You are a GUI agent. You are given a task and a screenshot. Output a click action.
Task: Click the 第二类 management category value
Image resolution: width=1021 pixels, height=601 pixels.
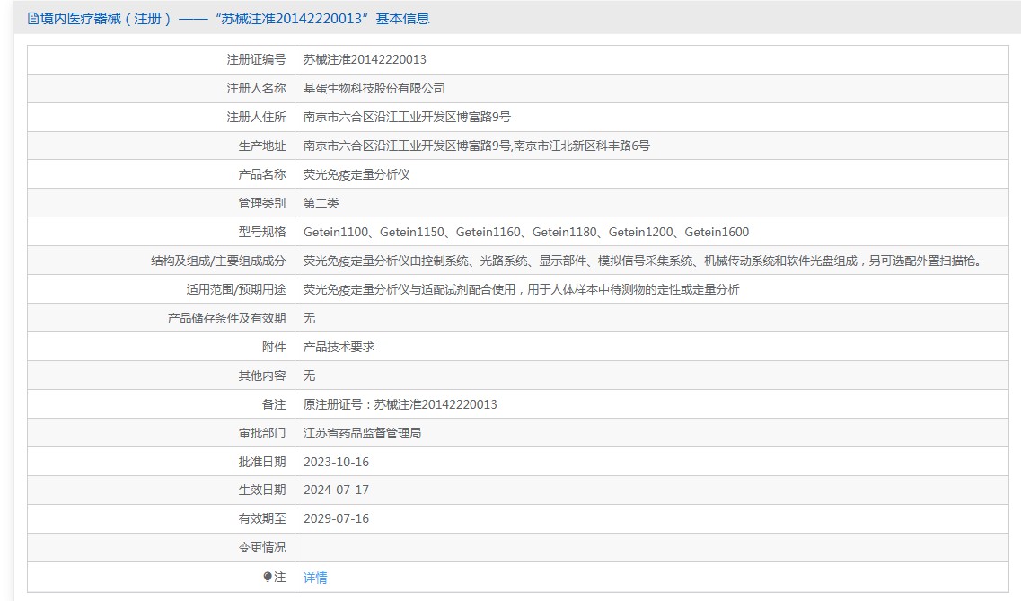[x=321, y=203]
